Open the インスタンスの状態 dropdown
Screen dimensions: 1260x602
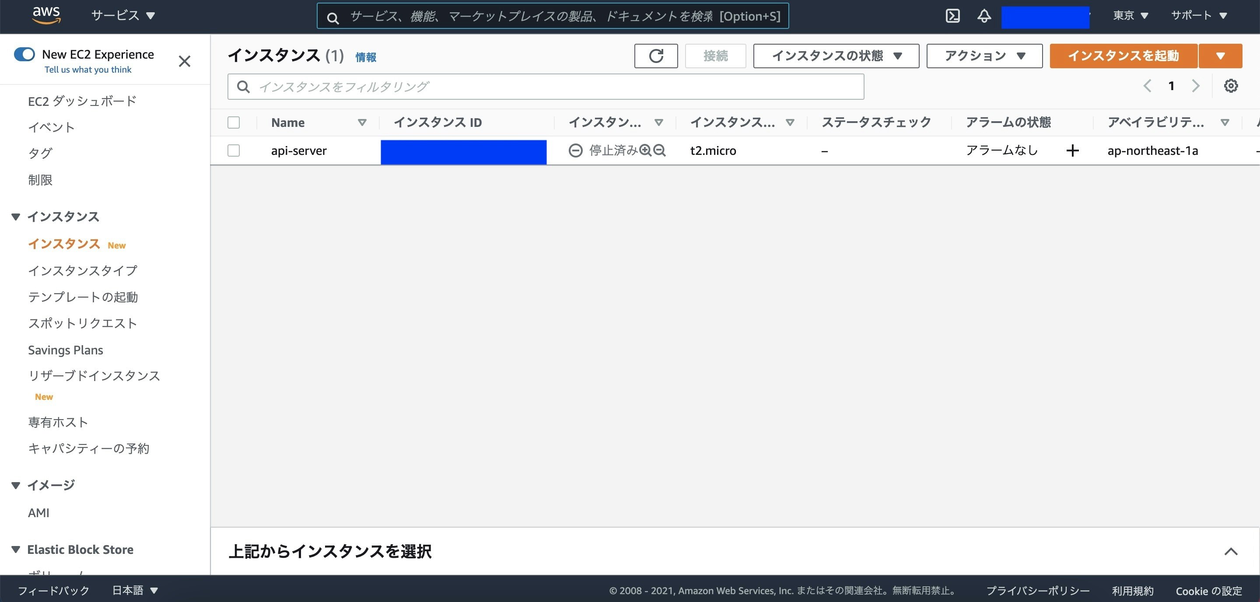click(x=836, y=56)
